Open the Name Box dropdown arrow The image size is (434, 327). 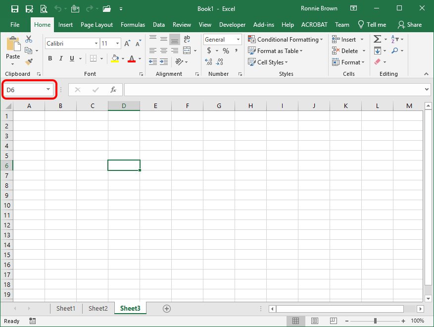click(48, 90)
